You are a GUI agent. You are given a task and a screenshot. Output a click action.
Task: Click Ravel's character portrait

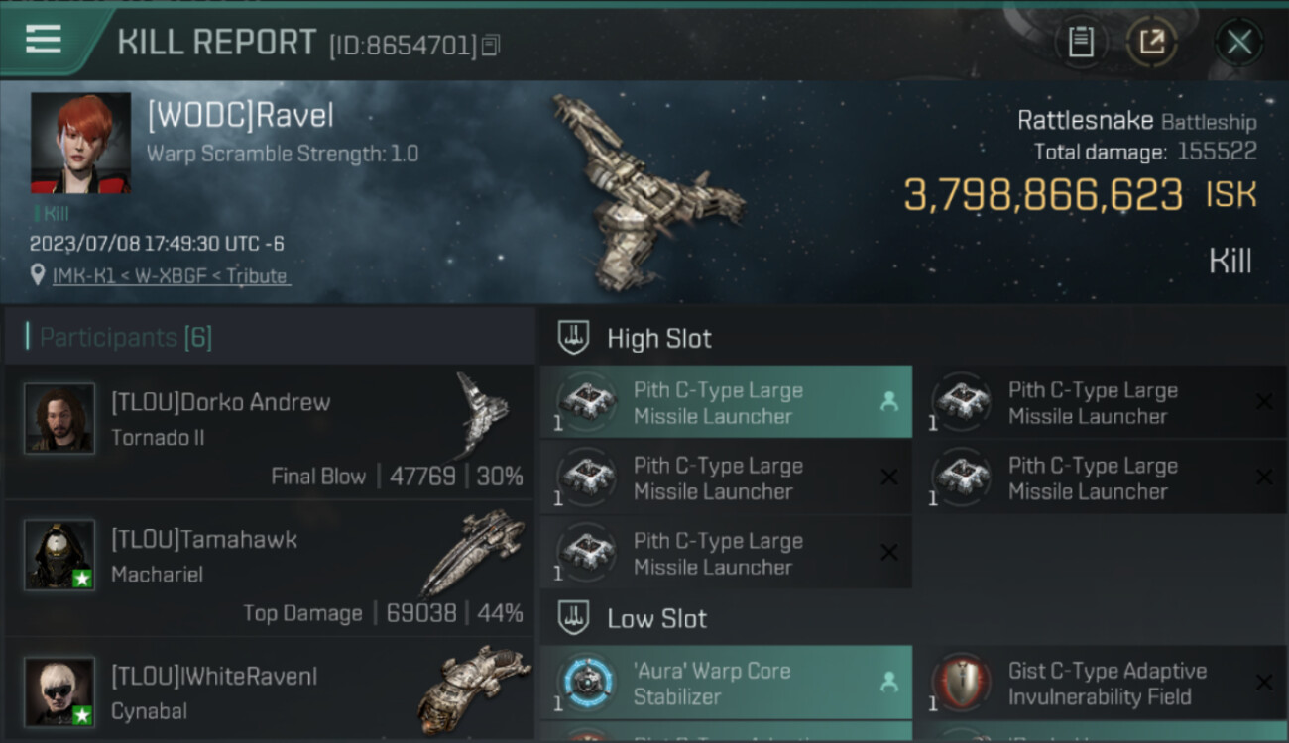coord(80,143)
